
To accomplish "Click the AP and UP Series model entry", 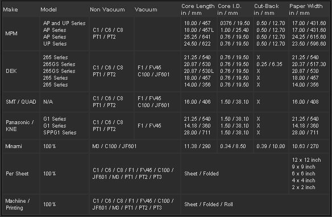I will pyautogui.click(x=64, y=23).
